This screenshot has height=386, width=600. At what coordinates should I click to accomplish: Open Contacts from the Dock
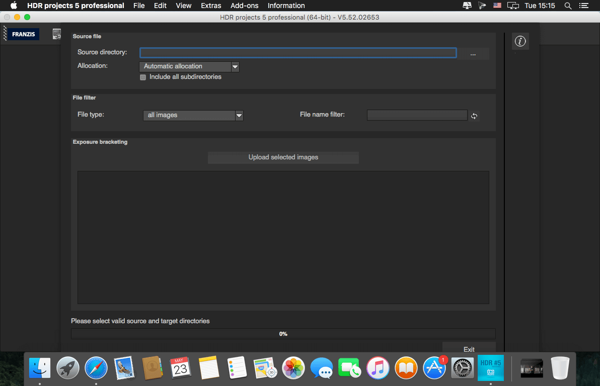point(153,368)
